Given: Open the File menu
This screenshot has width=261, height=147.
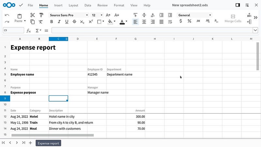Looking at the screenshot, I should point(30,5).
